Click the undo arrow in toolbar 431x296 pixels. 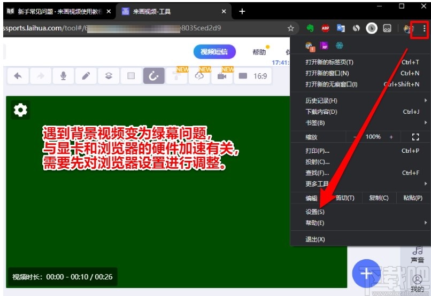(18, 76)
